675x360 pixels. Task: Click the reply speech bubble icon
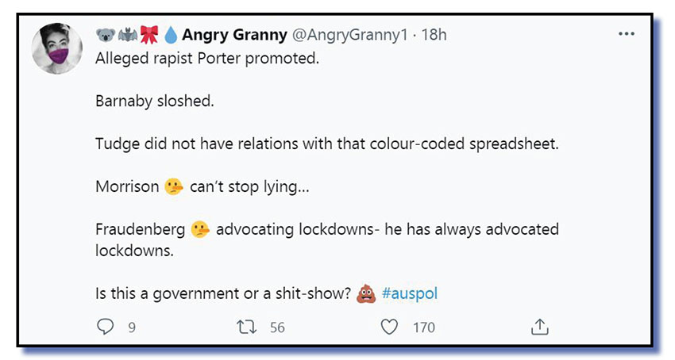click(x=106, y=327)
